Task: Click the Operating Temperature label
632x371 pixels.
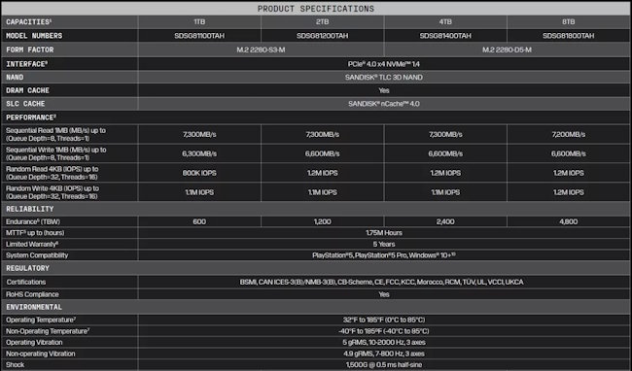Action: click(41, 320)
